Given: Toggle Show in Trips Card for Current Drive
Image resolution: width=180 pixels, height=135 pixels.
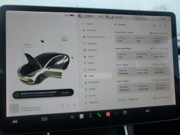Looking at the screenshot, I should [151, 33].
